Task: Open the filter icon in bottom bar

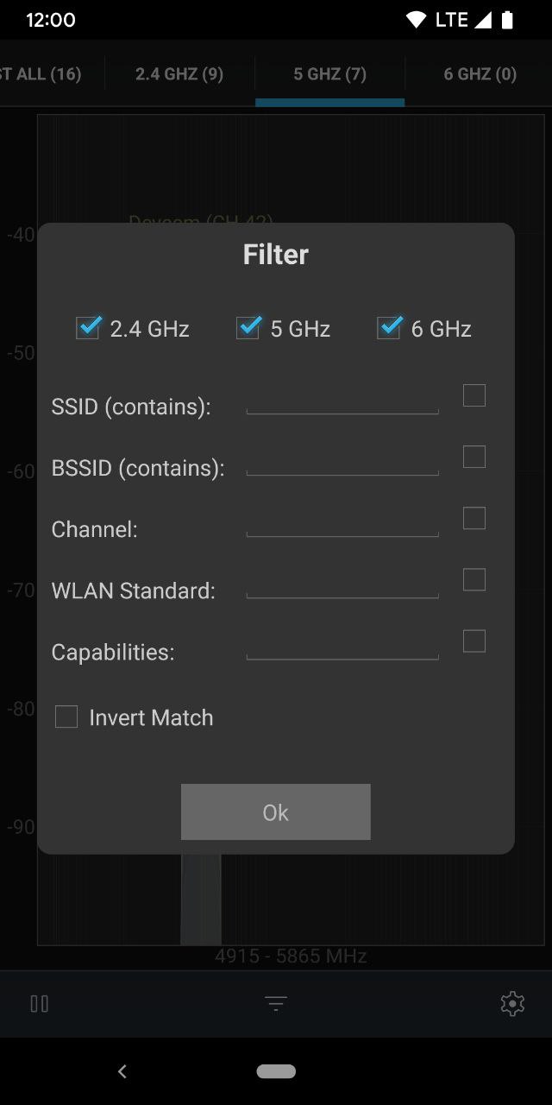Action: point(276,1004)
